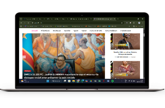This screenshot has width=165, height=108.
Task: Click the forward navigation arrow in Chrome
Action: (x=25, y=23)
